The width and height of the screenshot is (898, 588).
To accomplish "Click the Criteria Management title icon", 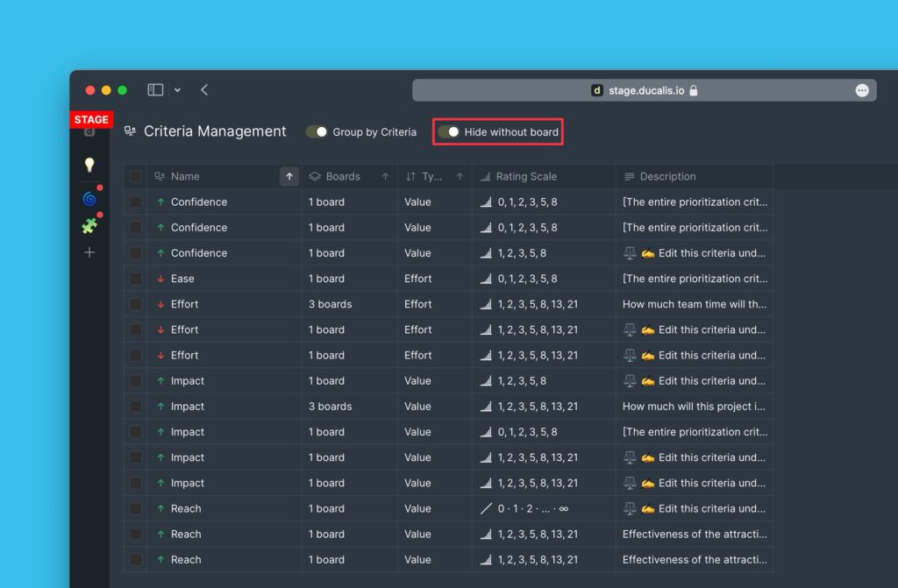I will [130, 131].
